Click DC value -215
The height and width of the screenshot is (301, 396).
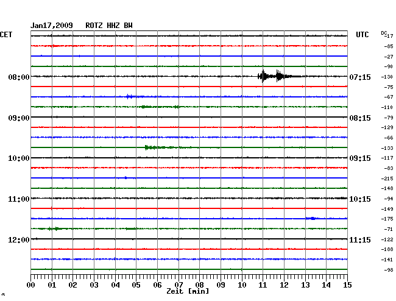pyautogui.click(x=387, y=179)
